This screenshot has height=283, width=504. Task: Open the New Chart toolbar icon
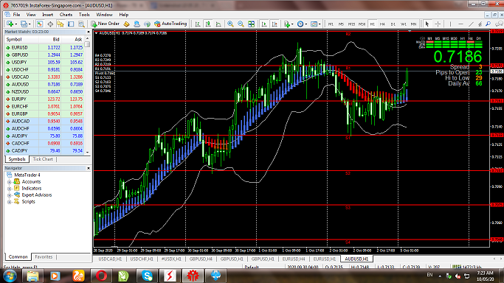[x=10, y=24]
